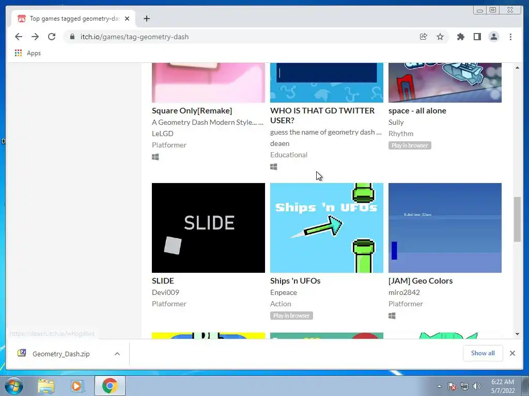The width and height of the screenshot is (529, 396).
Task: Select the Top games tagged geometry-dash tab
Action: point(73,19)
